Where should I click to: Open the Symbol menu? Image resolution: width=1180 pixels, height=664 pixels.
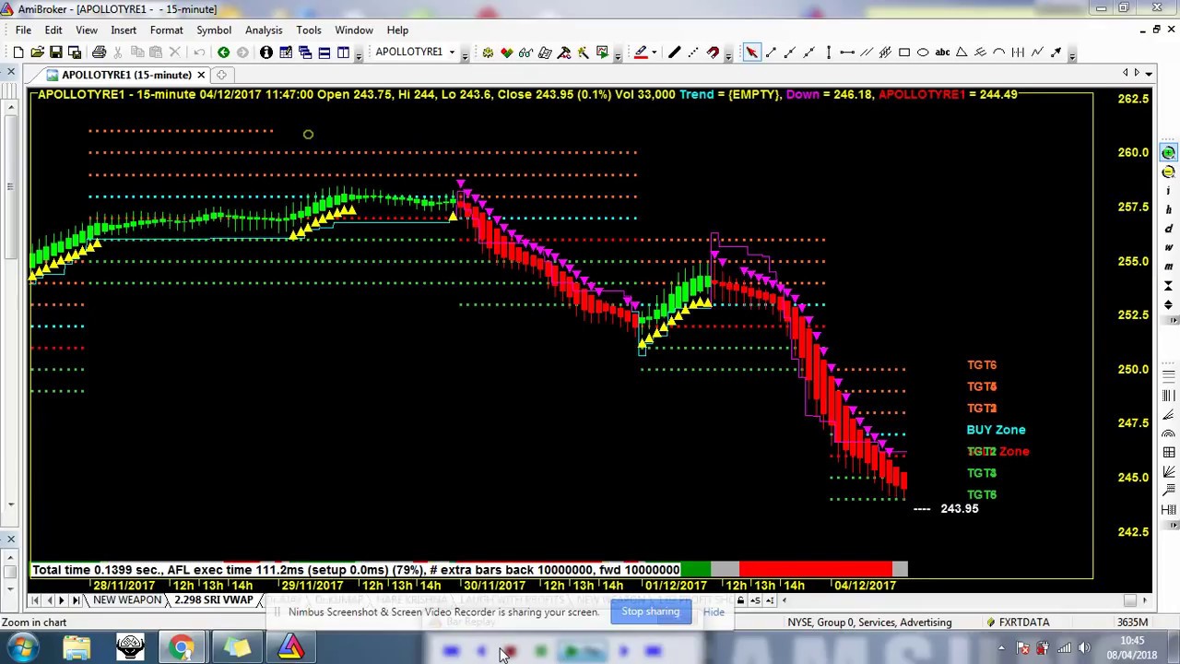214,30
